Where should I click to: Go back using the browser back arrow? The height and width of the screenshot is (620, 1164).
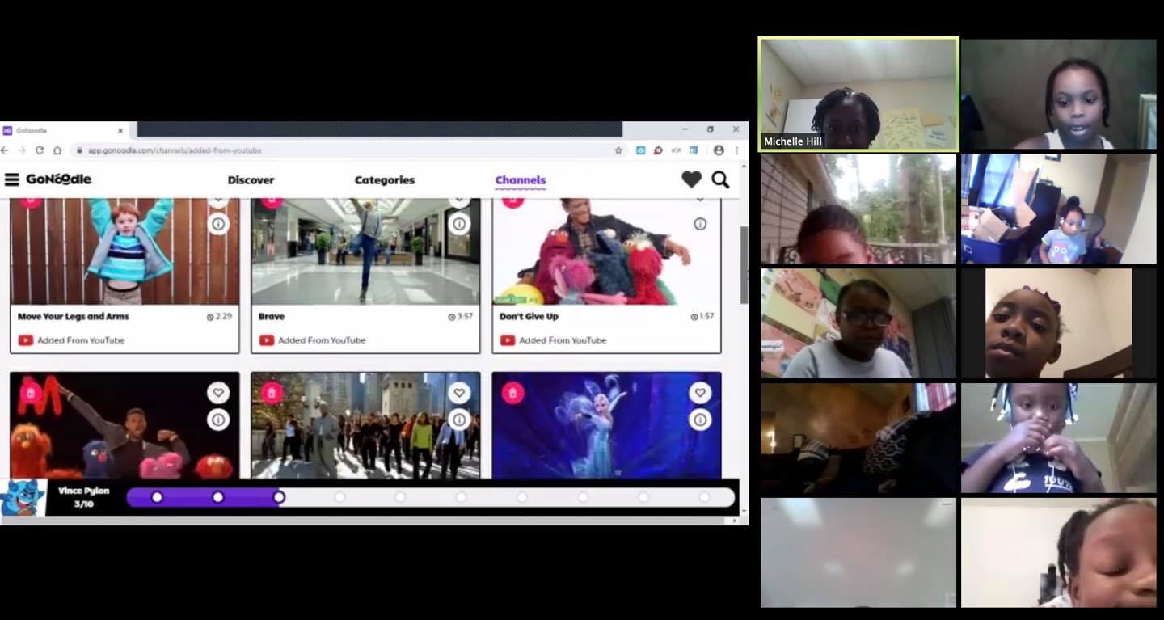pos(5,150)
